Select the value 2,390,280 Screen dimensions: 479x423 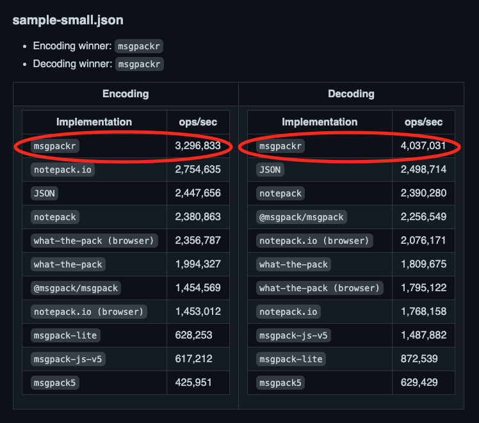[x=423, y=193]
